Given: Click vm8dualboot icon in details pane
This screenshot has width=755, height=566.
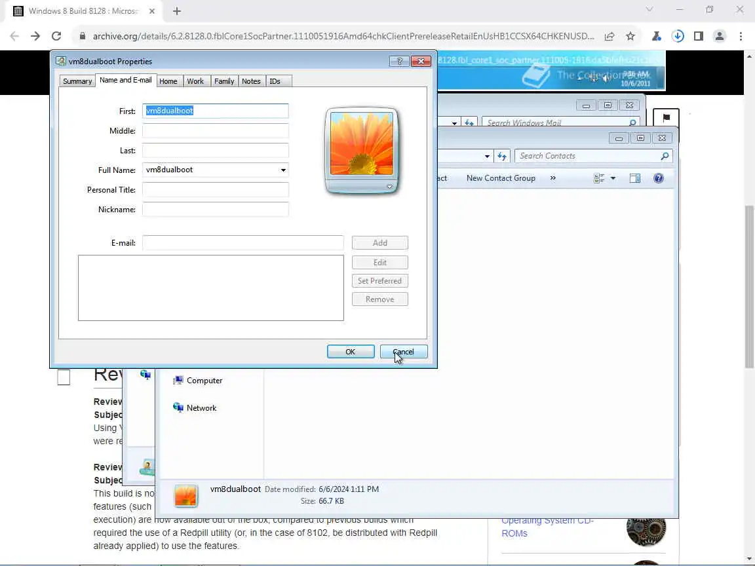Looking at the screenshot, I should pyautogui.click(x=186, y=496).
